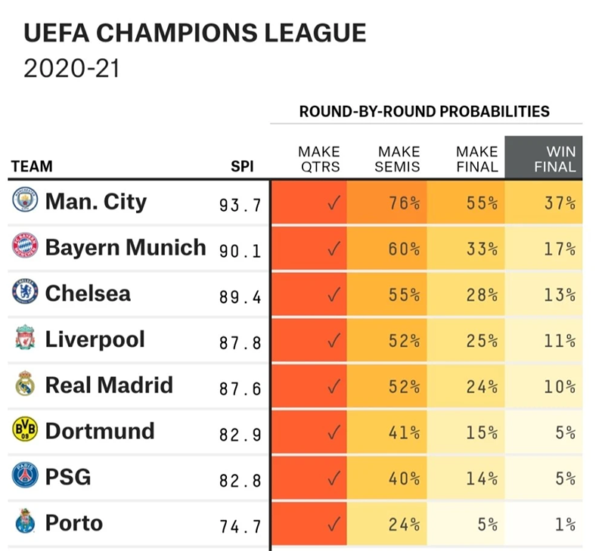Viewport: 605px width, 551px height.
Task: Click the Dortmund BVB logo
Action: (25, 429)
